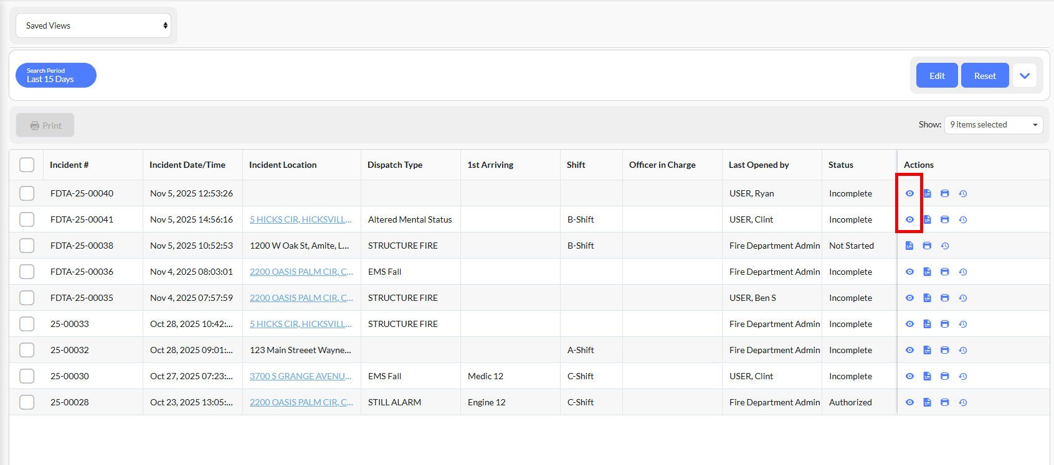Sort by the Incident Date/Time column header

pyautogui.click(x=188, y=165)
